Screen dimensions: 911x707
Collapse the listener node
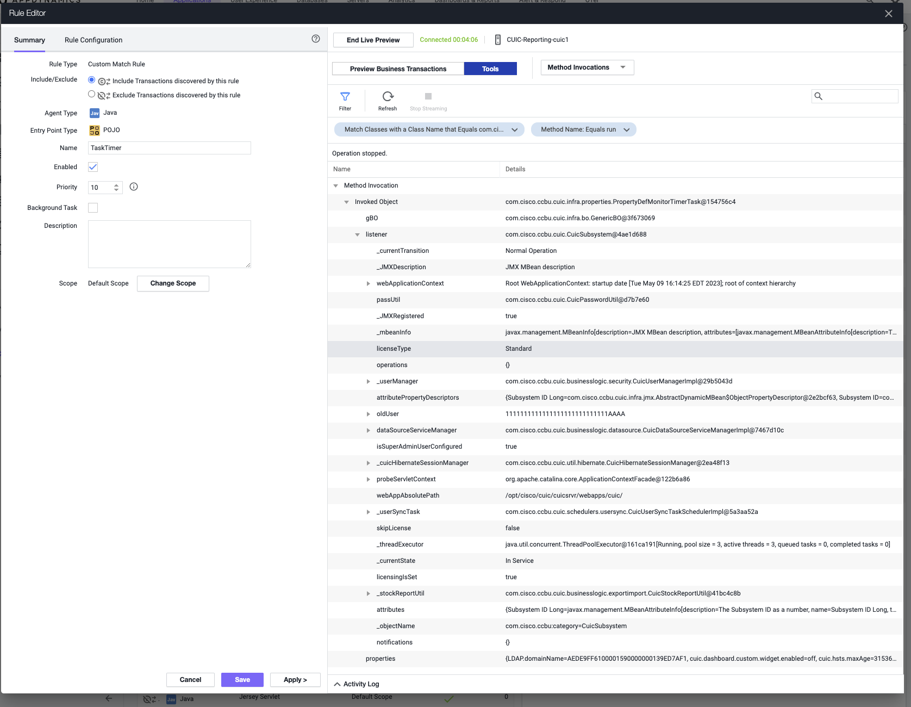(x=357, y=235)
